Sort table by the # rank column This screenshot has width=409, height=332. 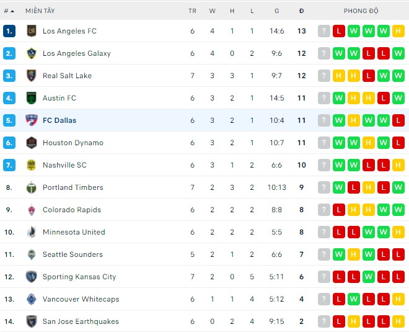[x=9, y=11]
